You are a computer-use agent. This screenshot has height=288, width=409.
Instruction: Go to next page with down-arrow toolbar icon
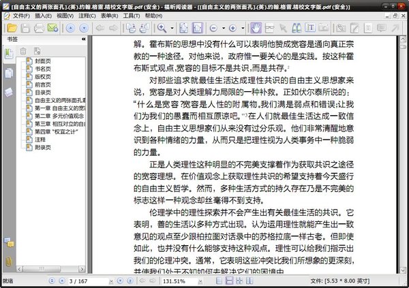coord(84,28)
